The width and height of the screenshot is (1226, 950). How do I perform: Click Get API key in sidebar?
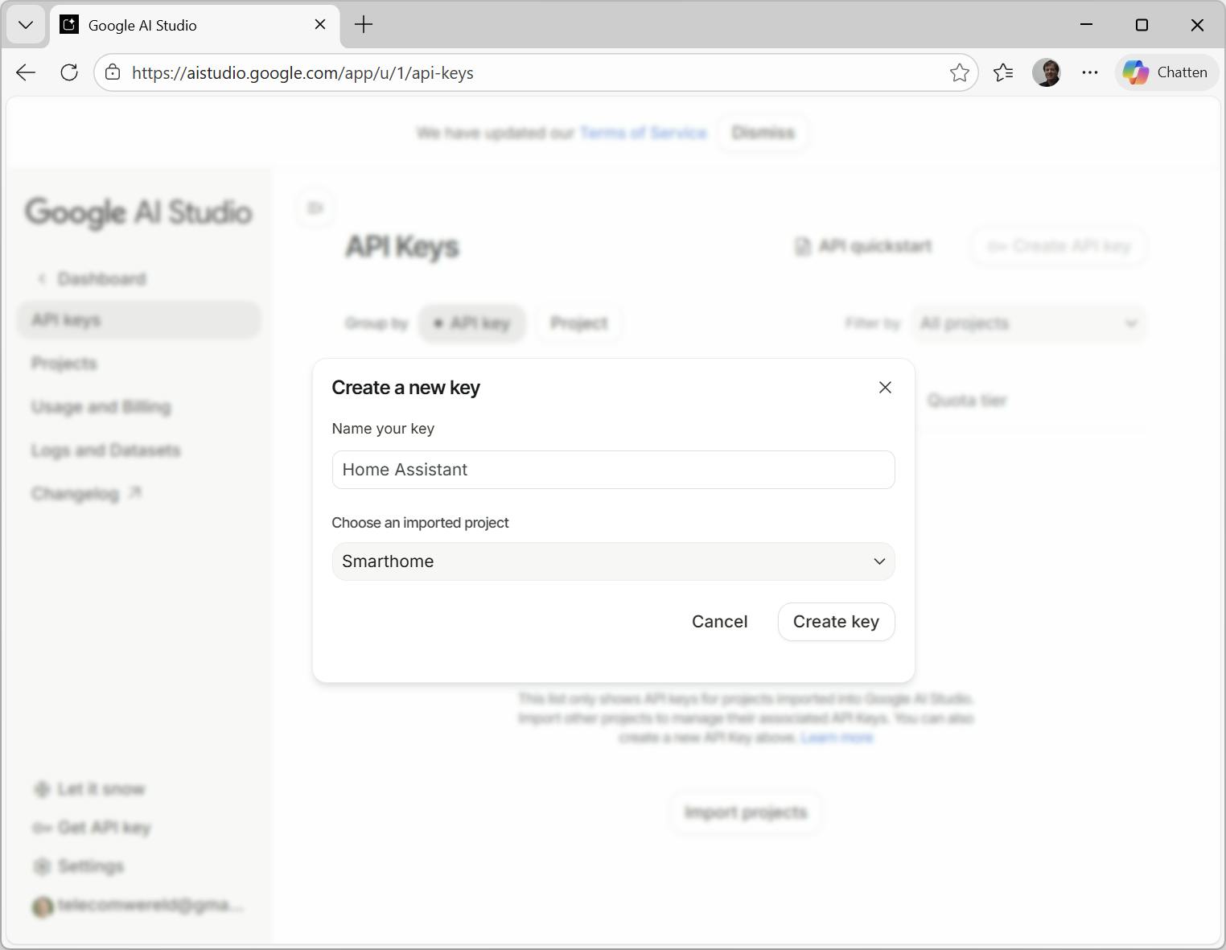(x=92, y=828)
